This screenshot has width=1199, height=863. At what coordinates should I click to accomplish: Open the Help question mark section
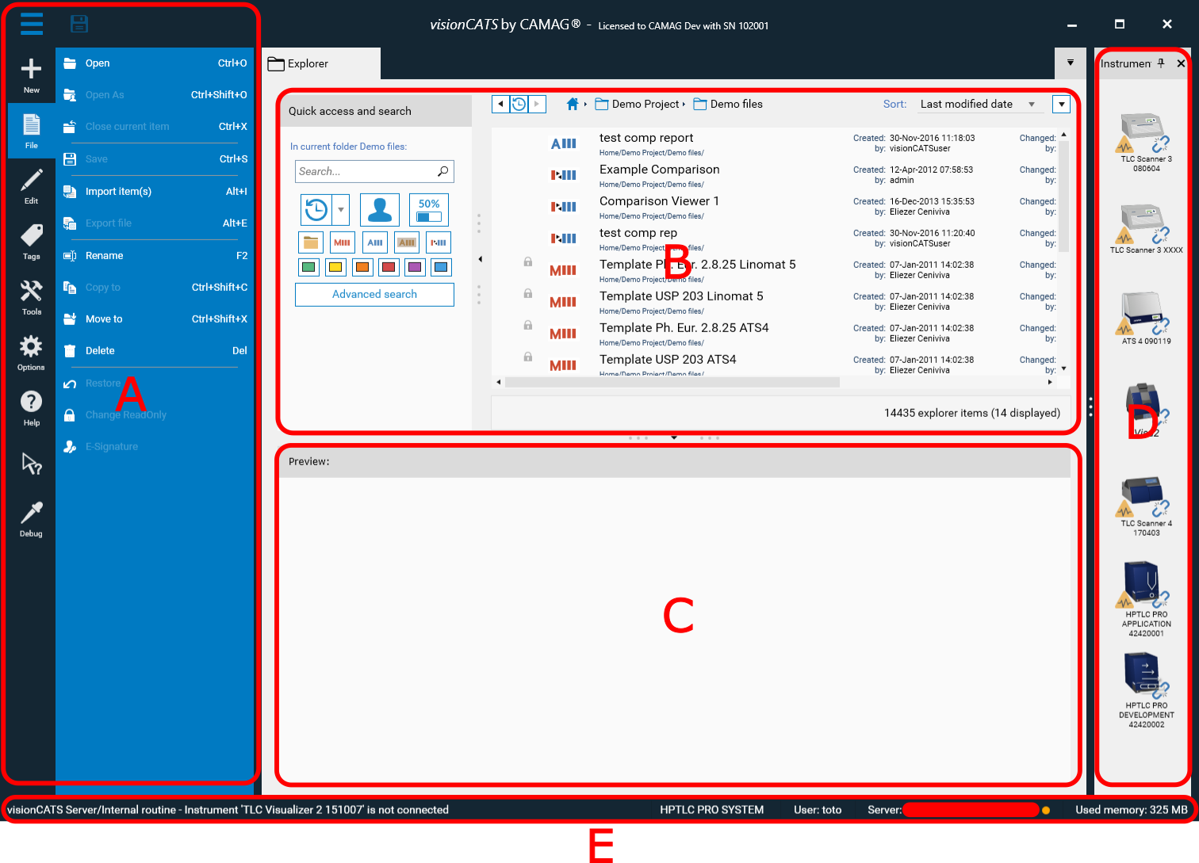point(31,408)
